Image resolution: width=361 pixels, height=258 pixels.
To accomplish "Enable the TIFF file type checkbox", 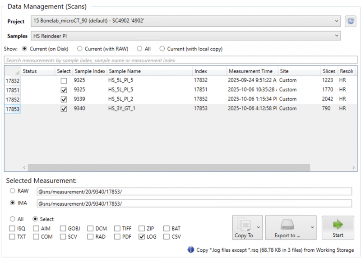I will 117,229.
